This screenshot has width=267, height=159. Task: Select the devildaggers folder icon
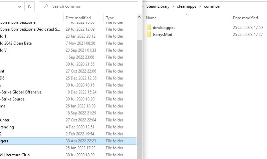pyautogui.click(x=149, y=27)
